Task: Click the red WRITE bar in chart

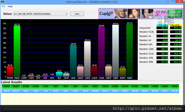Action: point(10,72)
